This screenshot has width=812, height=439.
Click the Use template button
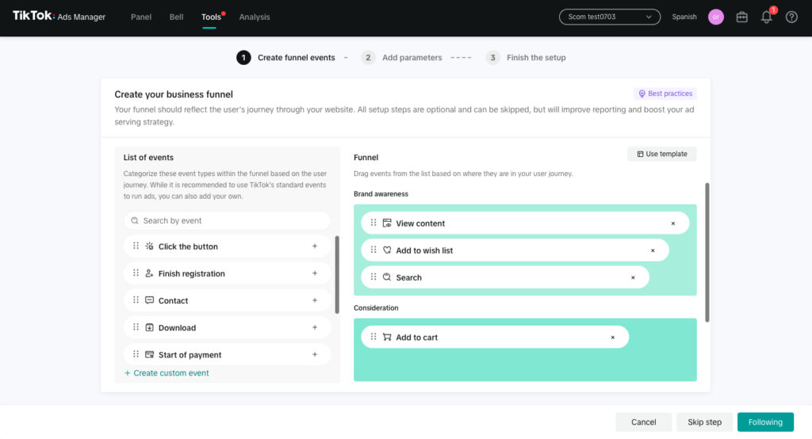tap(661, 154)
